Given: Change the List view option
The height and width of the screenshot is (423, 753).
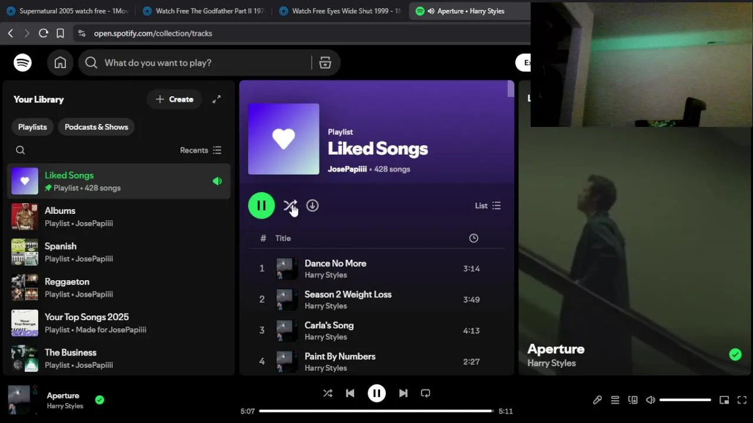Looking at the screenshot, I should [x=488, y=206].
